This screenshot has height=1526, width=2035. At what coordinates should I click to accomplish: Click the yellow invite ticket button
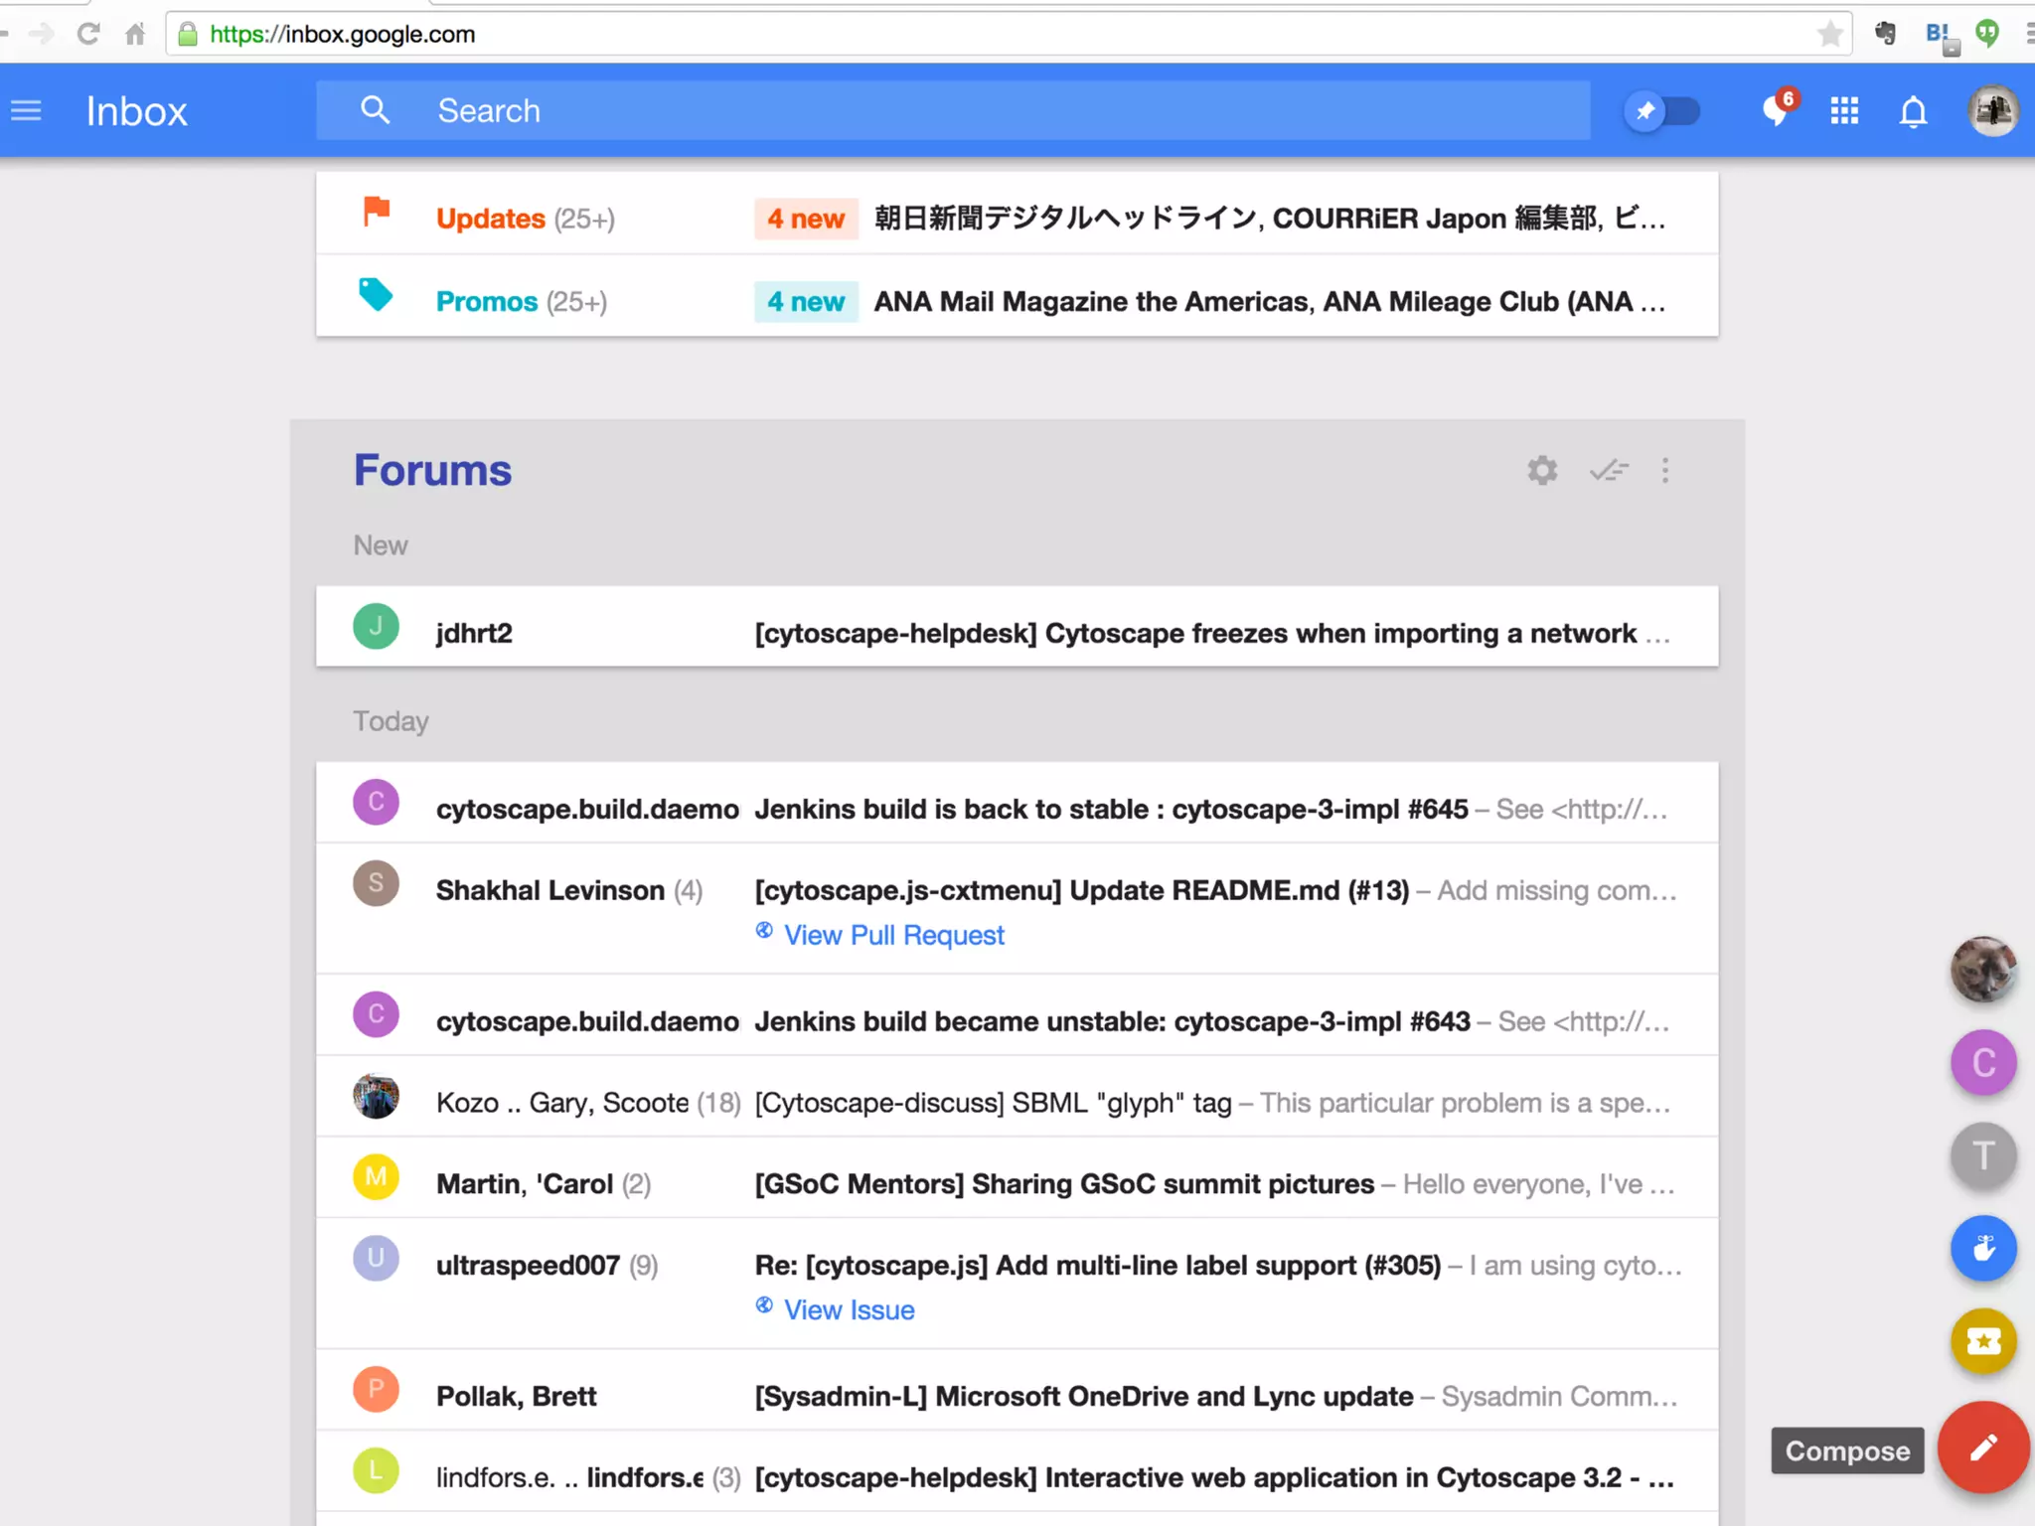pos(1982,1341)
